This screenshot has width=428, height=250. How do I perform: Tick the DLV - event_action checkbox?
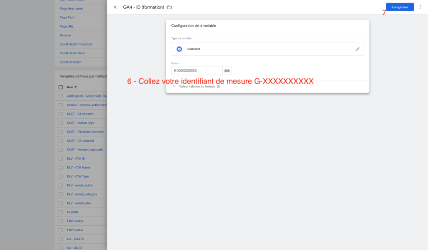61,185
